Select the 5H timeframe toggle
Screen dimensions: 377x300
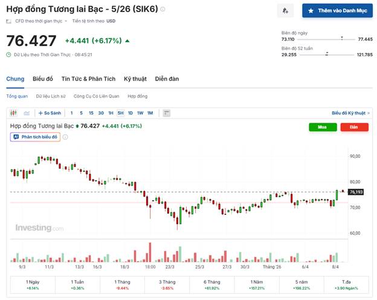pyautogui.click(x=120, y=113)
